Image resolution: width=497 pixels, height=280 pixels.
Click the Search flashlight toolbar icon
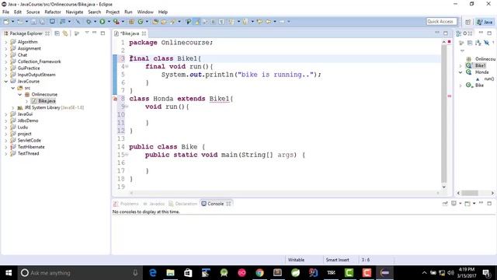point(172,22)
